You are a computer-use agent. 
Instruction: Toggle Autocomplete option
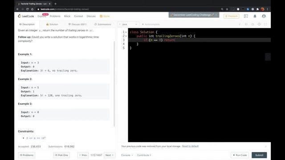coord(151,24)
